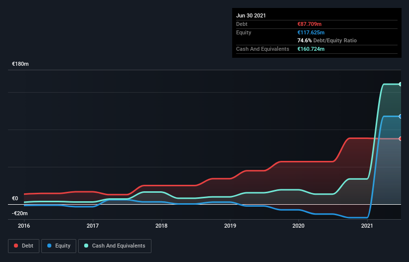This screenshot has height=262, width=409.
Task: Click the blue Equity endpoint marker
Action: [x=401, y=116]
